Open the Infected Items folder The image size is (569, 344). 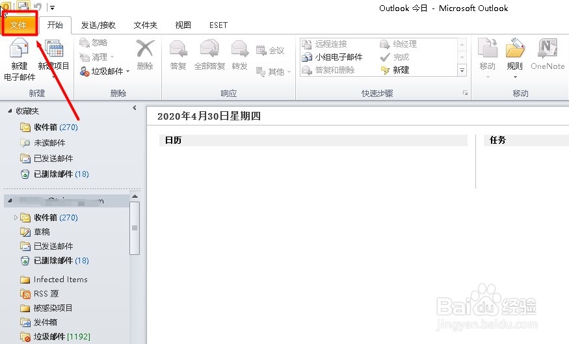[54, 279]
